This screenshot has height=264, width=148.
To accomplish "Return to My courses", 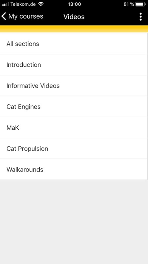I will point(22,16).
